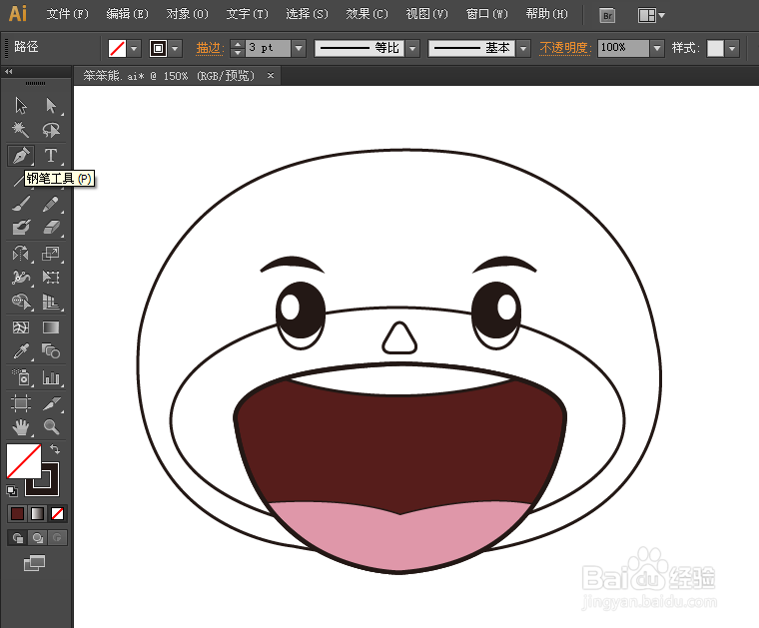
Task: Select the Type tool
Action: click(x=51, y=156)
